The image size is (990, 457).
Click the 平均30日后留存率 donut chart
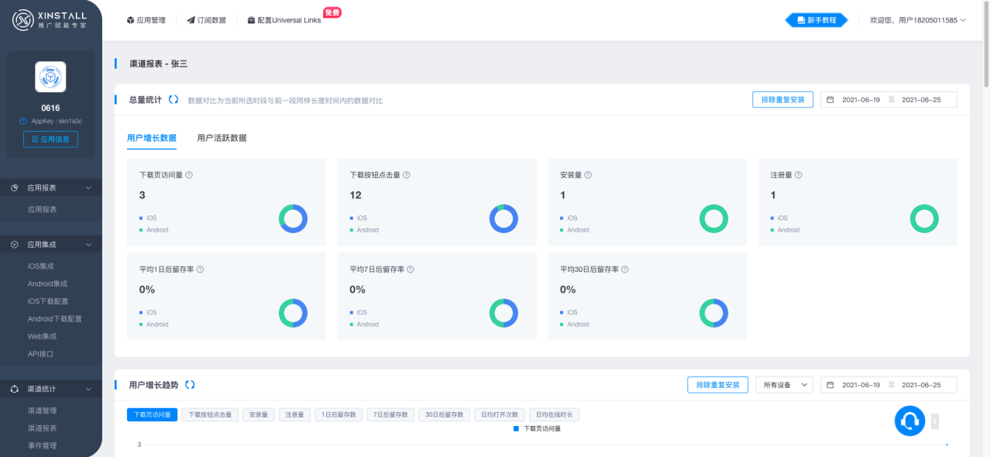click(713, 313)
